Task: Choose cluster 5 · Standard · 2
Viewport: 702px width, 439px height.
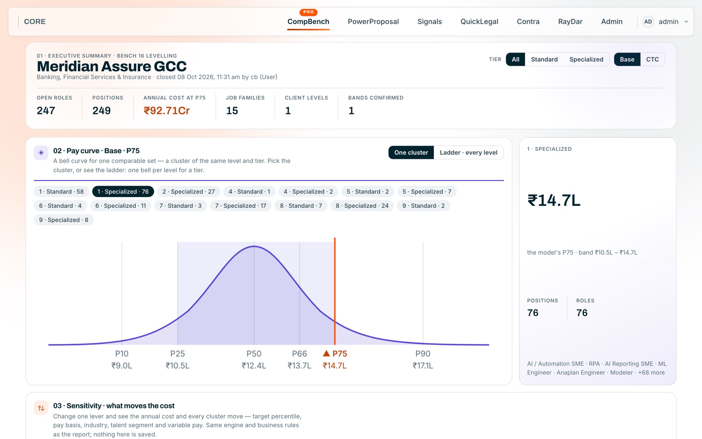Action: click(x=368, y=191)
